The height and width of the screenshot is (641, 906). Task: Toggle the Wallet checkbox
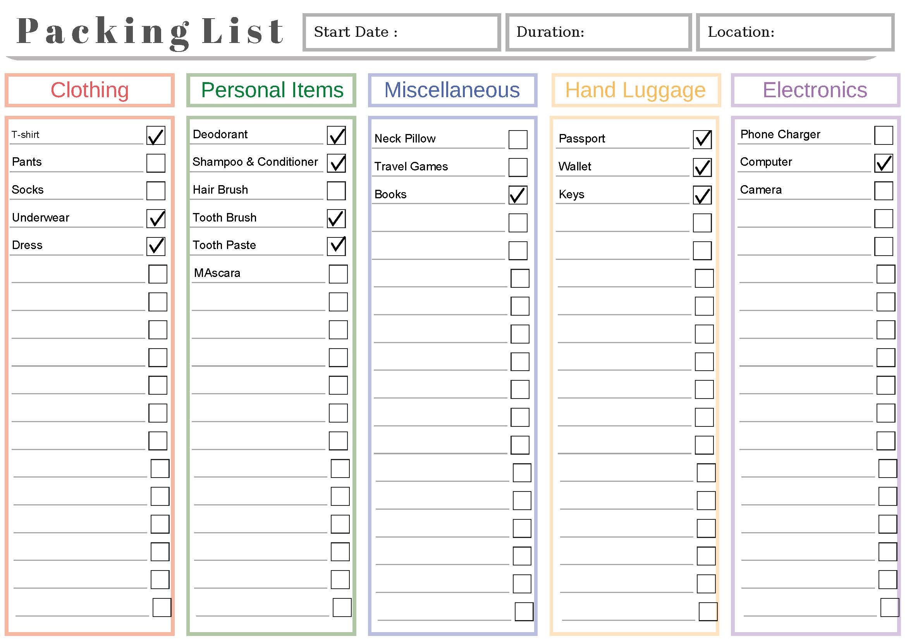pos(702,167)
